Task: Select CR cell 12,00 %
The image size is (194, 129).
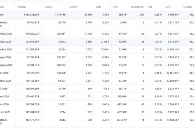Action: (157, 104)
